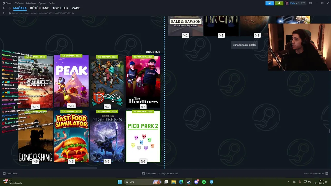
Task: Open the PEAK game cover
Action: [x=71, y=81]
